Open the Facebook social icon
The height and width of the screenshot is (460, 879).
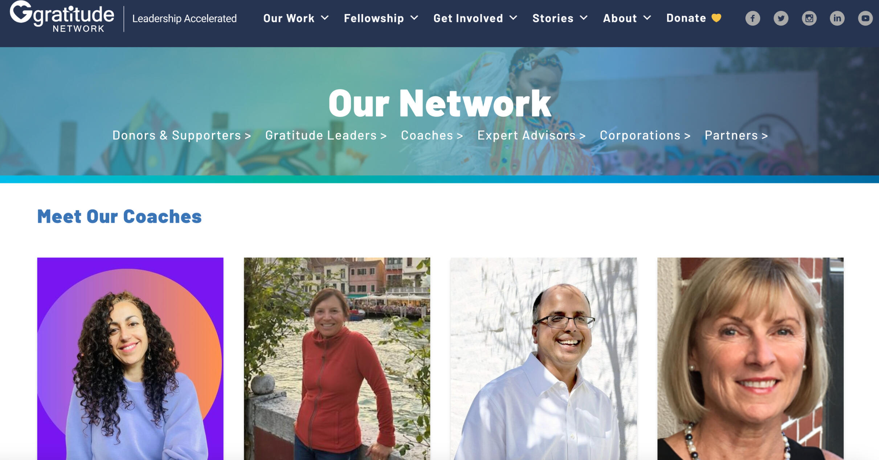tap(752, 18)
